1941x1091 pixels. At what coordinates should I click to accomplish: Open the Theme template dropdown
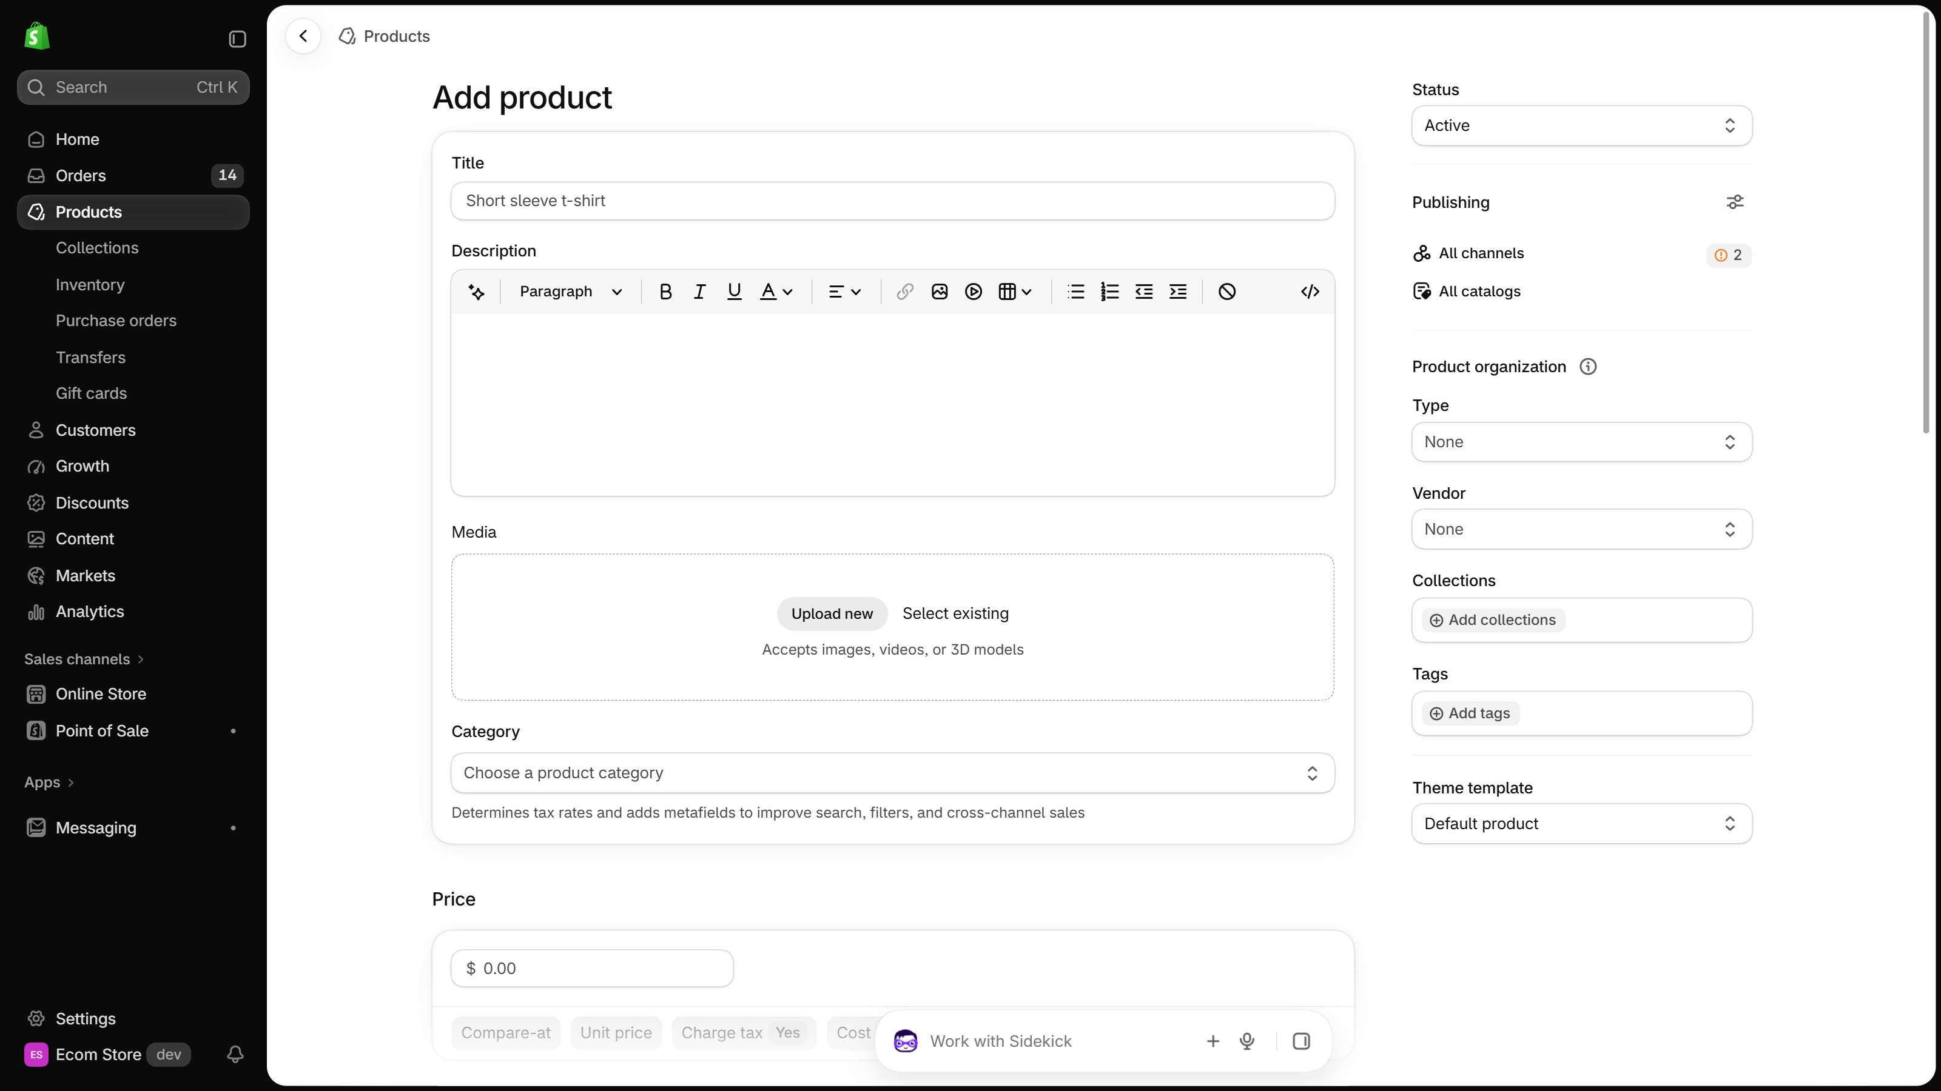[x=1581, y=824]
